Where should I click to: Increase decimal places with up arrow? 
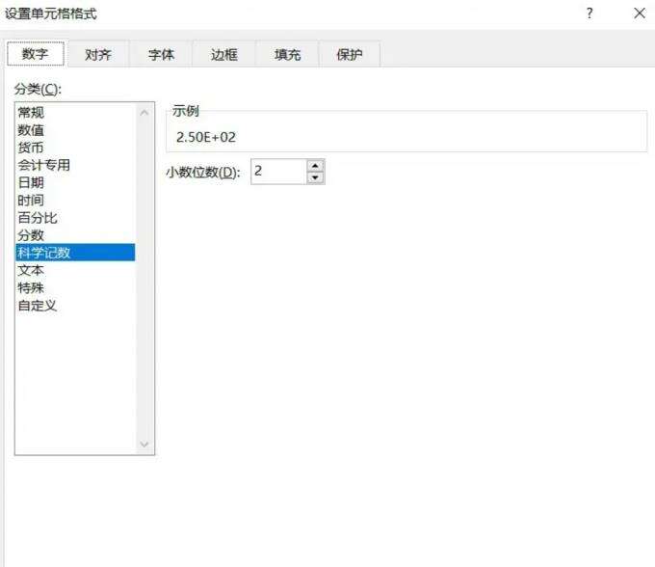coord(315,166)
